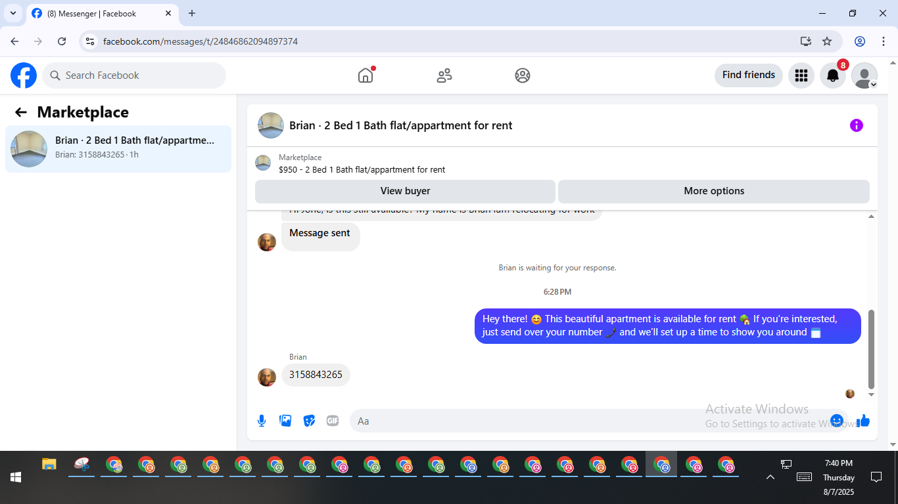
Task: Click the Chrome address bar URL
Action: coord(201,41)
